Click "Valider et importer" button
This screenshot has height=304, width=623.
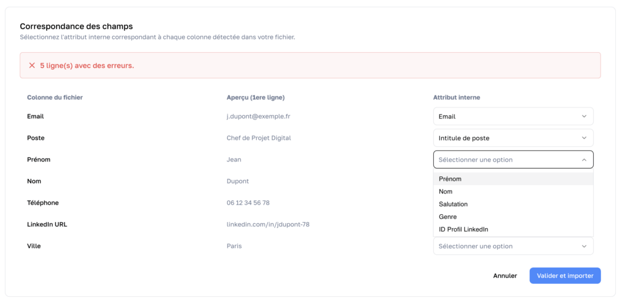click(x=565, y=275)
